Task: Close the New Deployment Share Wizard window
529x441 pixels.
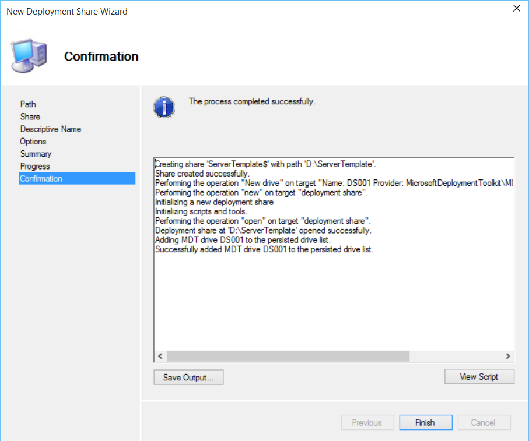Action: point(516,9)
